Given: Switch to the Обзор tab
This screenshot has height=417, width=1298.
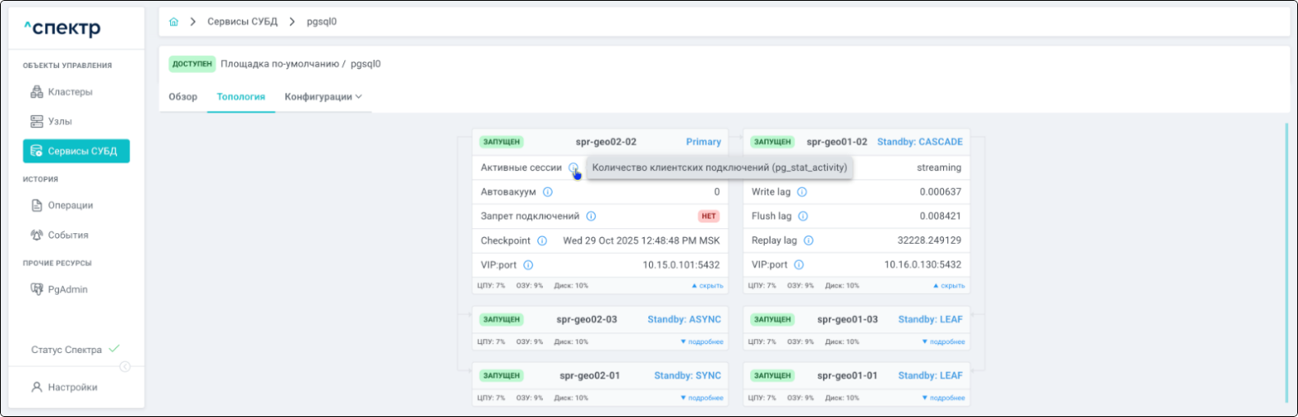Looking at the screenshot, I should pyautogui.click(x=182, y=97).
